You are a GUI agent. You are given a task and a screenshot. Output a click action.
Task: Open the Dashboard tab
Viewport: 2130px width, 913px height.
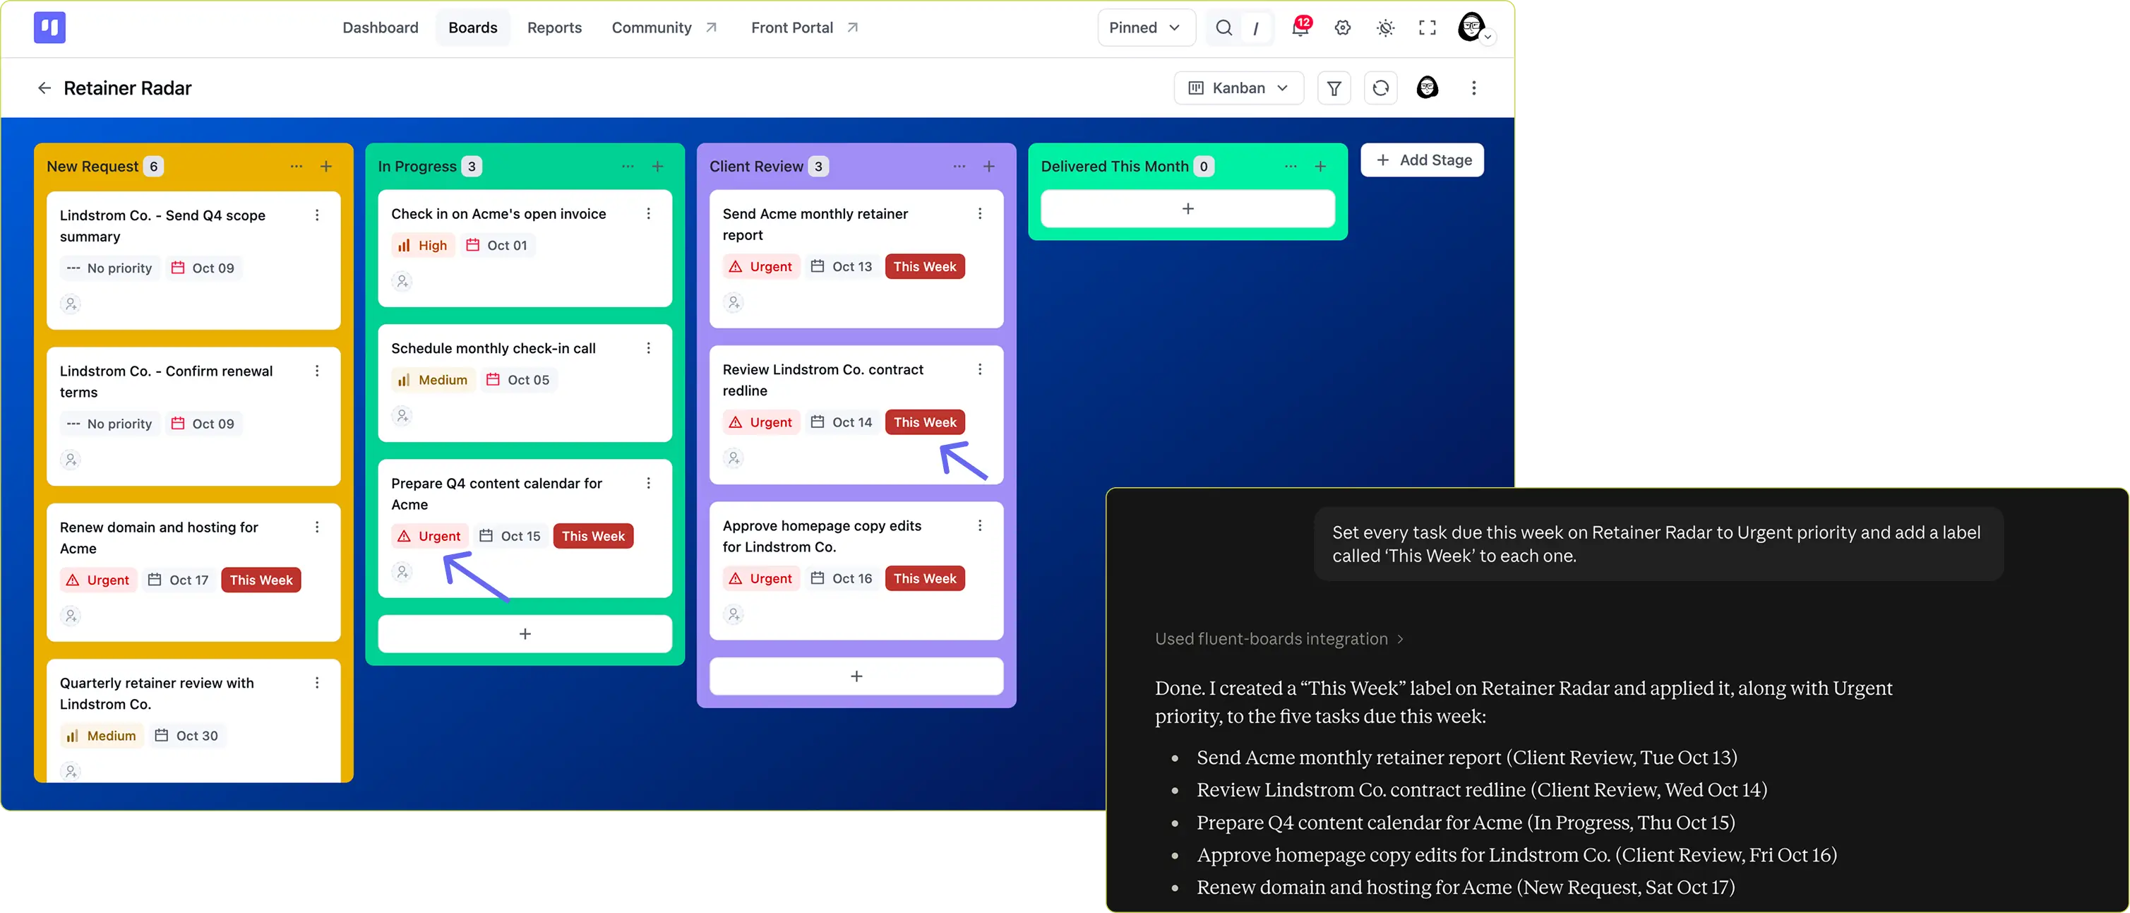tap(381, 28)
